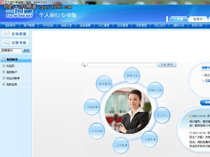Select the 安全中心 bubble icon

coord(162,115)
